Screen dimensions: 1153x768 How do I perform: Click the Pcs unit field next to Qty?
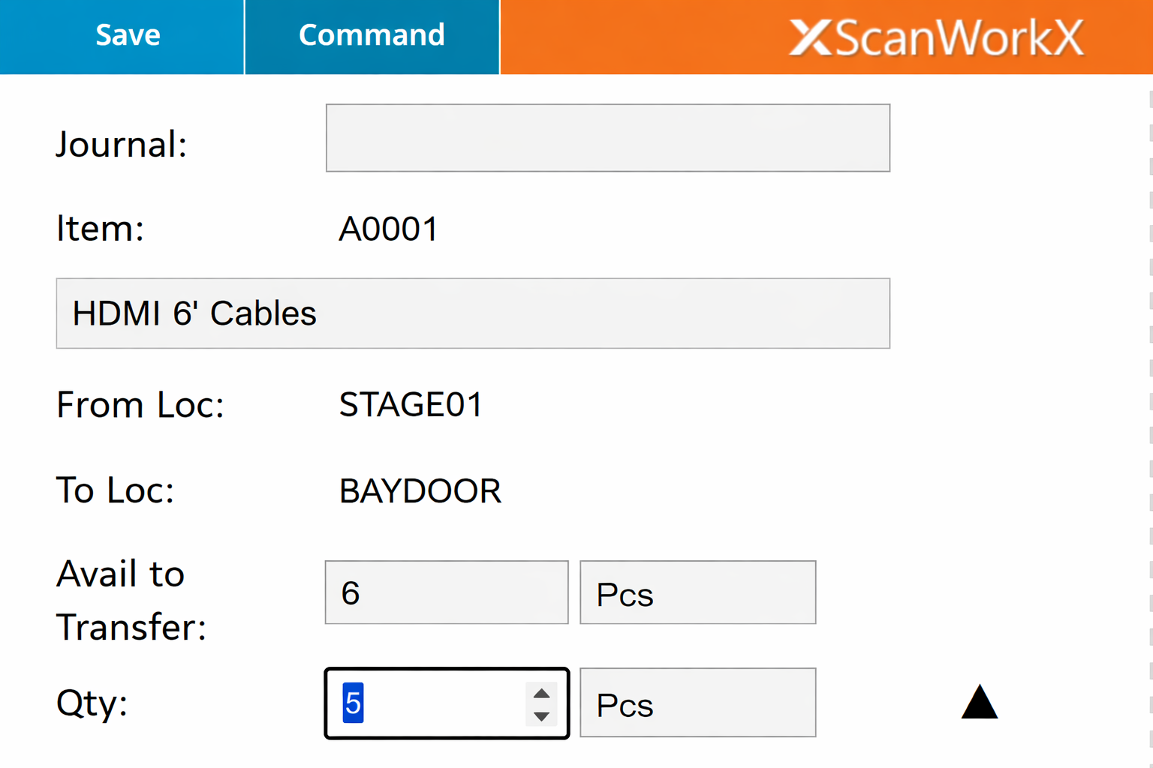tap(697, 703)
